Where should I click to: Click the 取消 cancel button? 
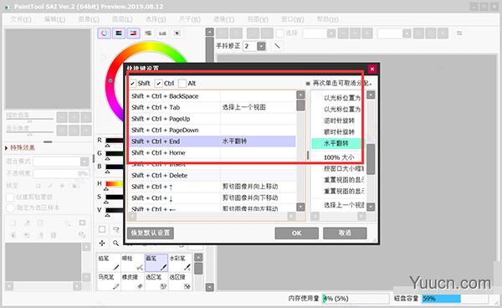(345, 233)
